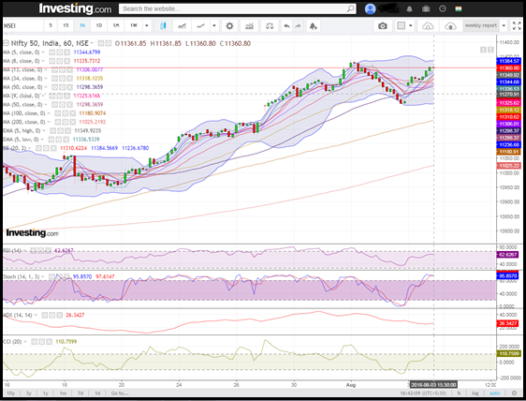Expand the MA (100, close, 0) dropdown arrow
Viewport: 526px width, 401px height.
49,113
